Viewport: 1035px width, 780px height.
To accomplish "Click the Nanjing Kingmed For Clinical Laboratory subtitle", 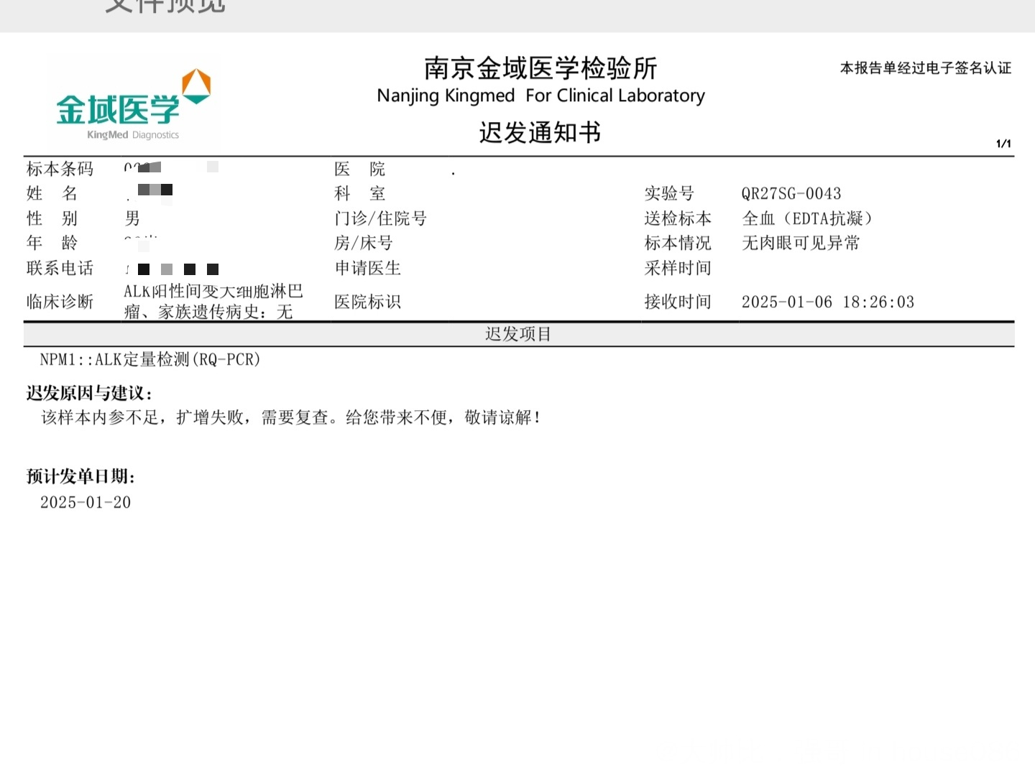I will 540,96.
